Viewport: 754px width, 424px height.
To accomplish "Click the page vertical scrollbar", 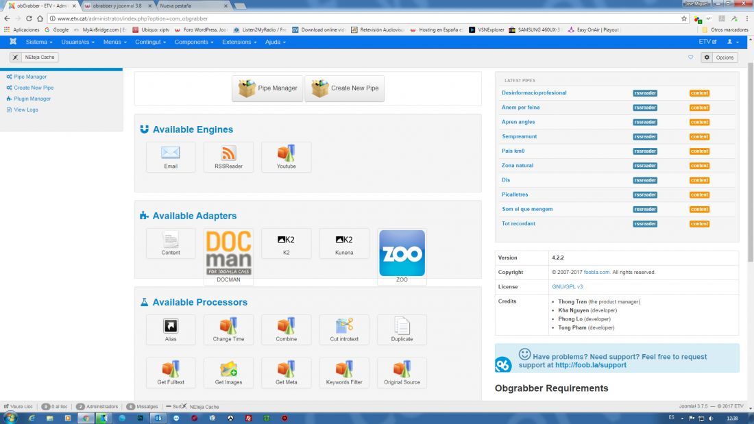I will pos(751,164).
